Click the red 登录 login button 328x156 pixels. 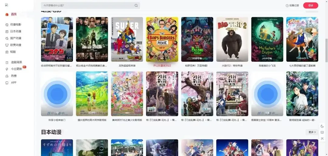coord(311,5)
